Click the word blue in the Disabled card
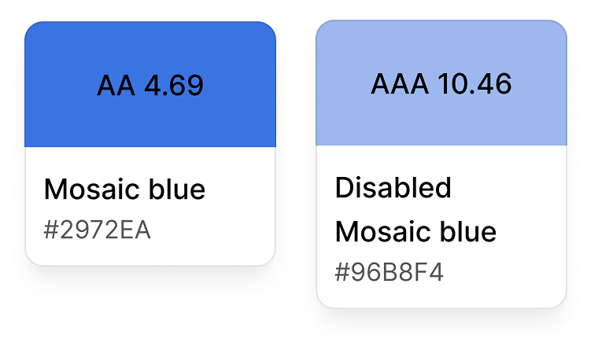The height and width of the screenshot is (346, 598). 468,232
